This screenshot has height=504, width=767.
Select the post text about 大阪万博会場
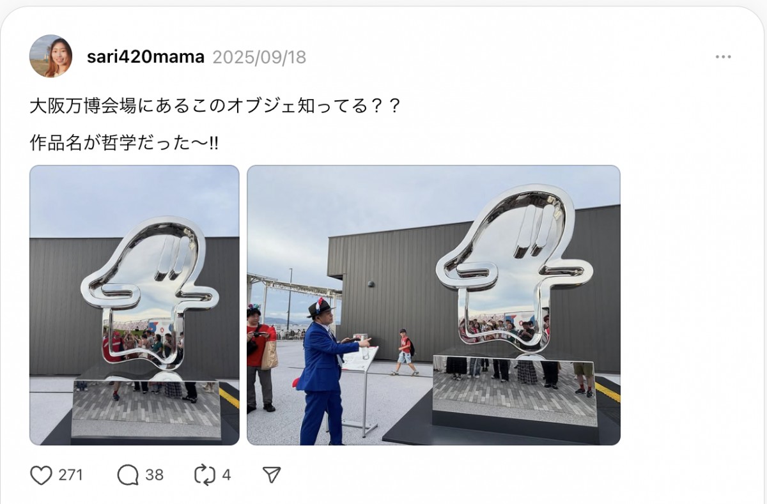coord(215,105)
